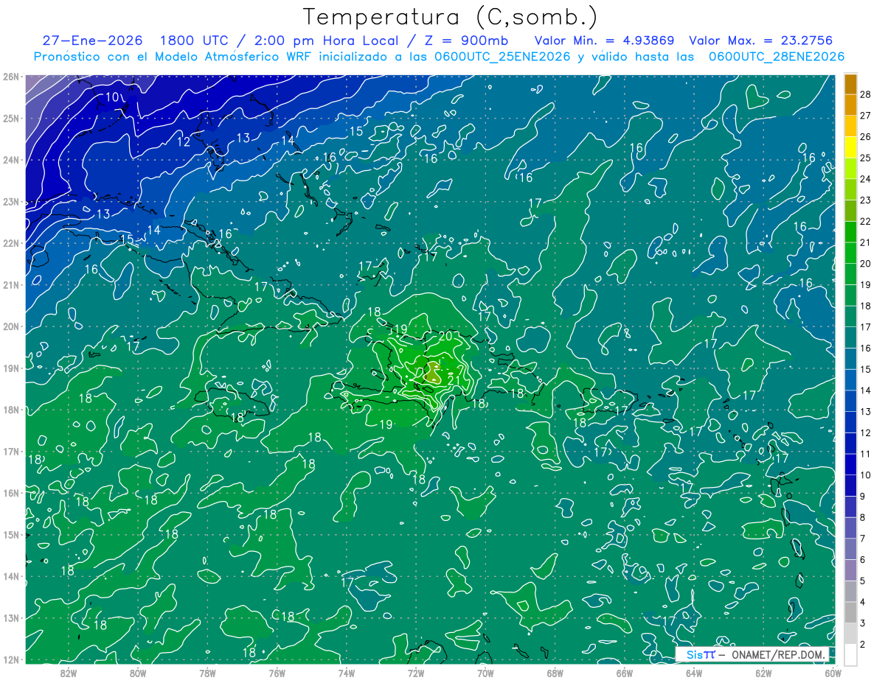The width and height of the screenshot is (885, 683).
Task: Click the white swatch at the color scale bottom
Action: [851, 654]
